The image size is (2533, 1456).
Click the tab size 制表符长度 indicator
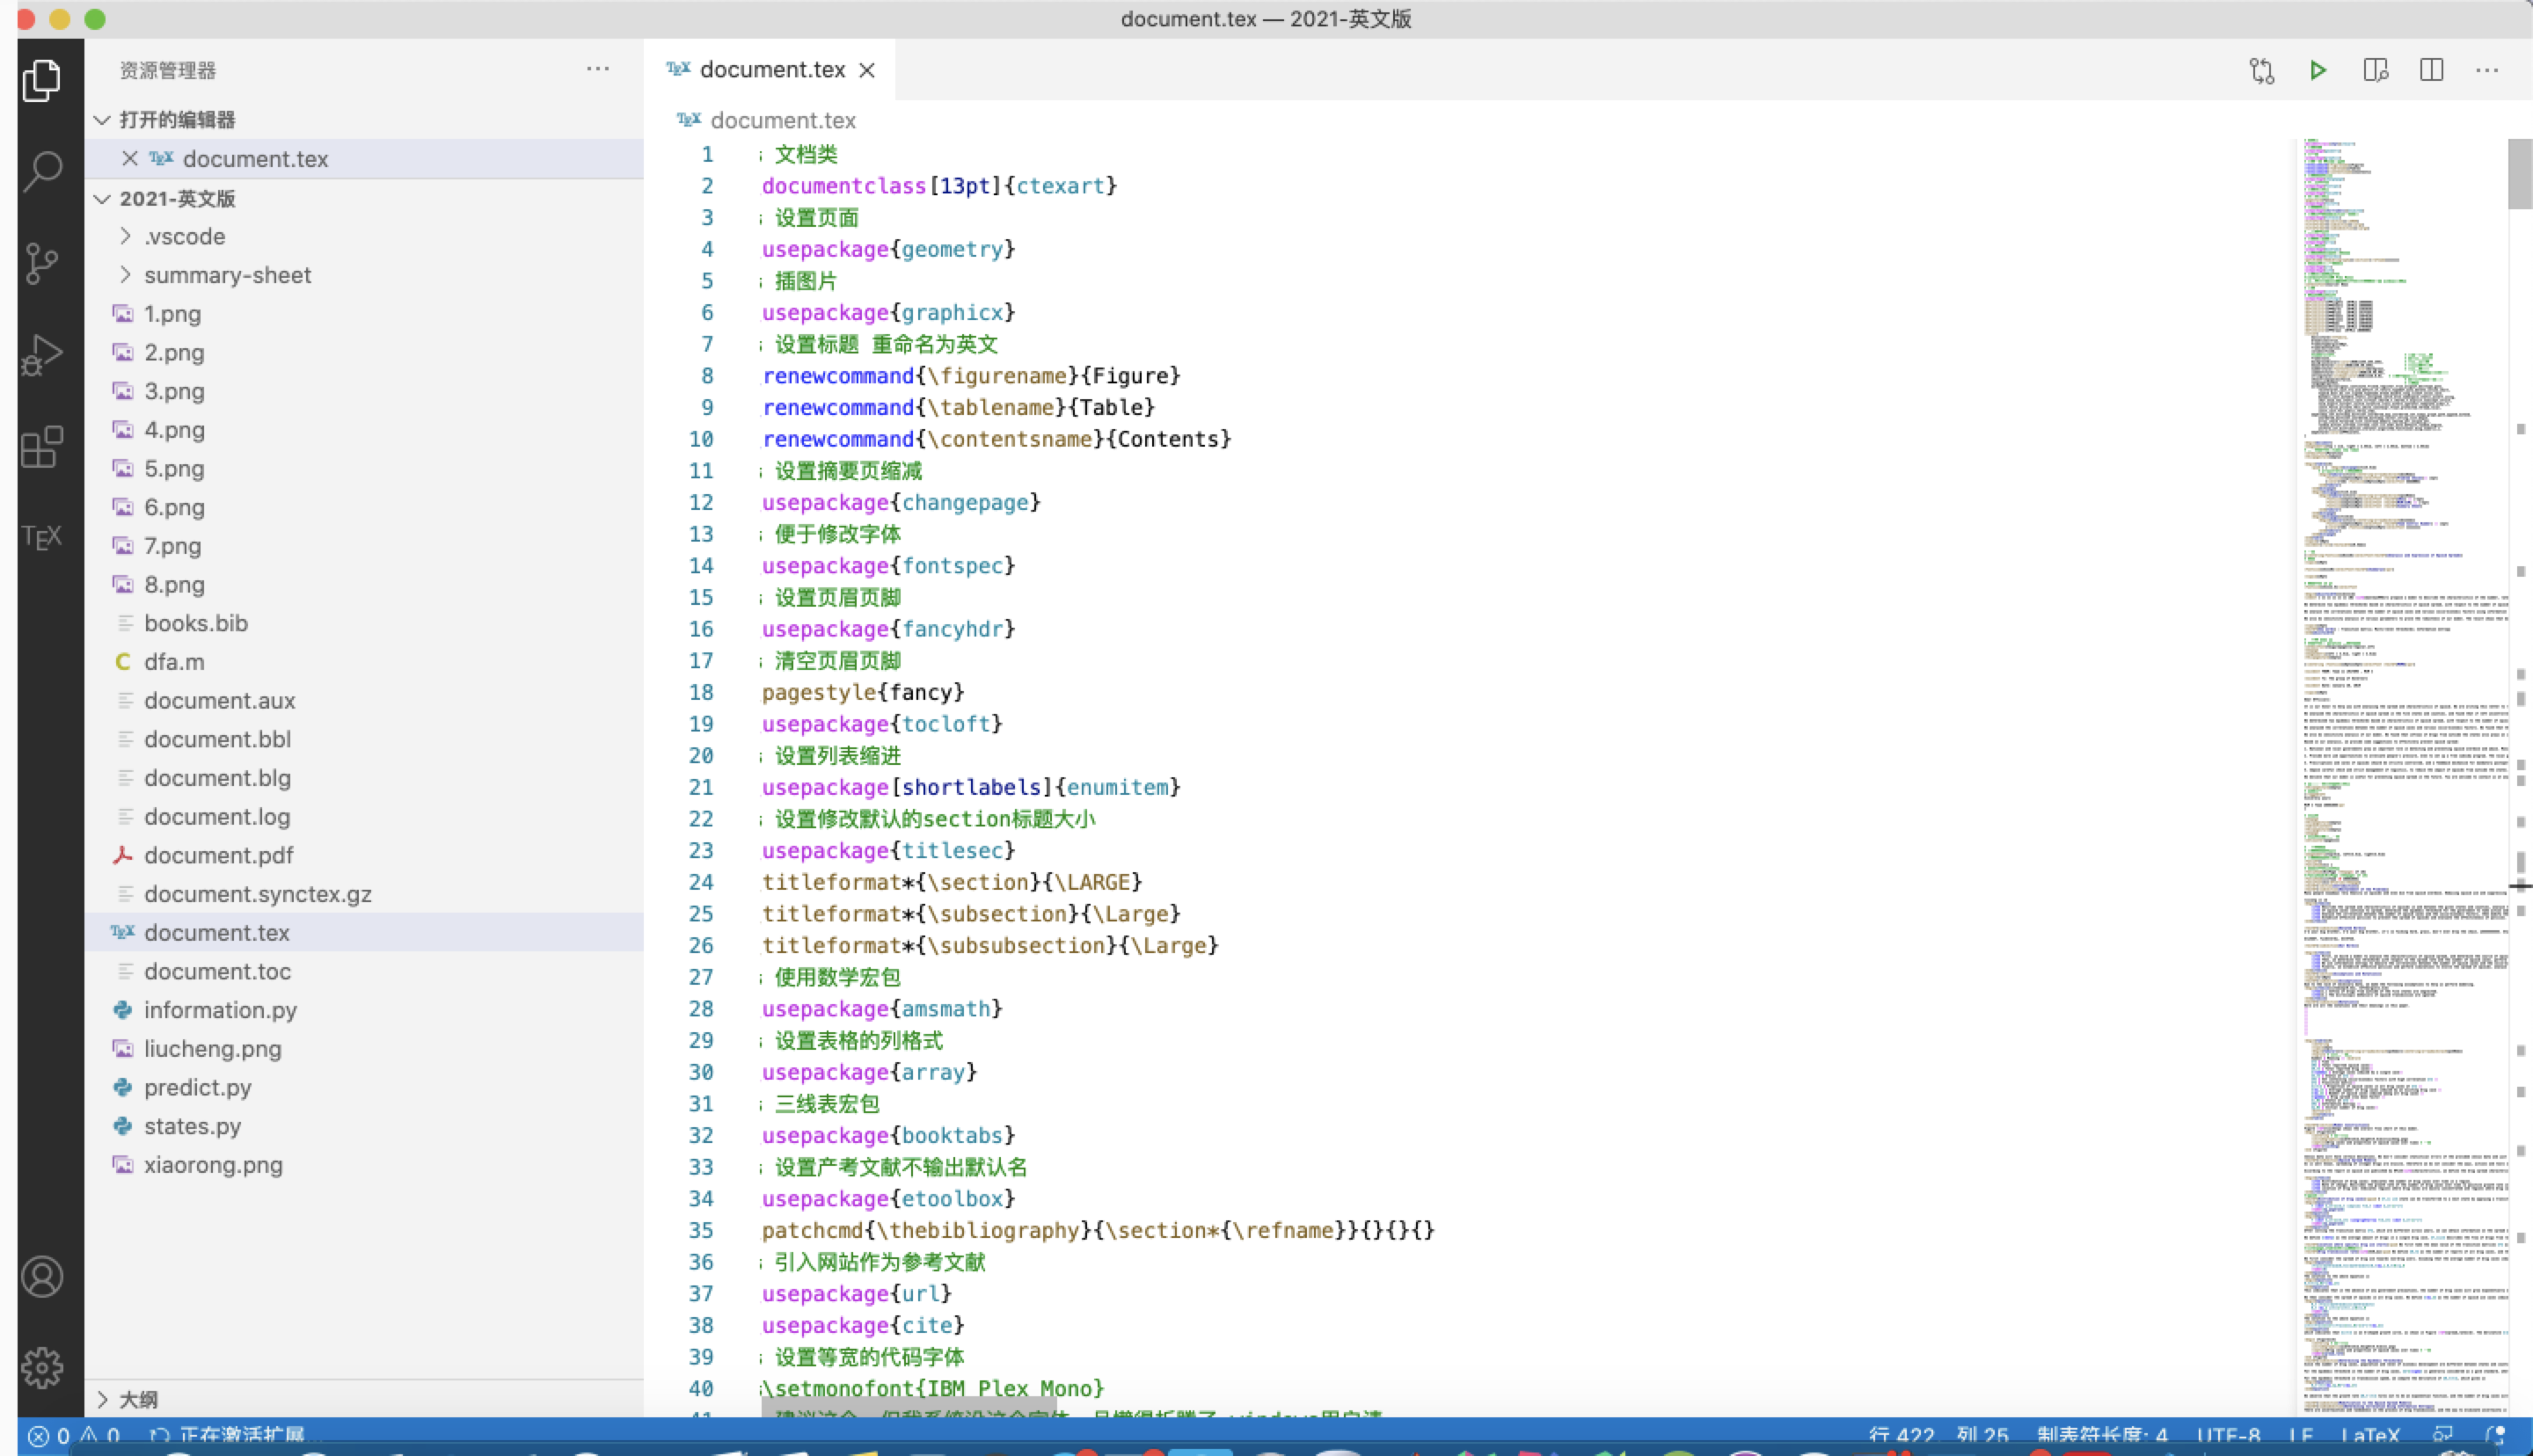[2102, 1436]
